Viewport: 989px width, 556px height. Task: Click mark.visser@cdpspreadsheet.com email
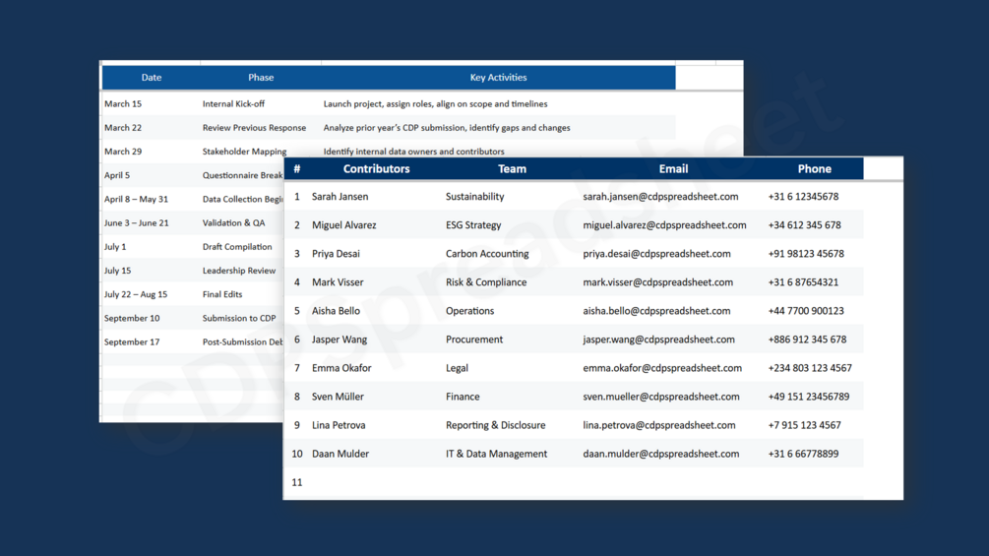tap(658, 282)
